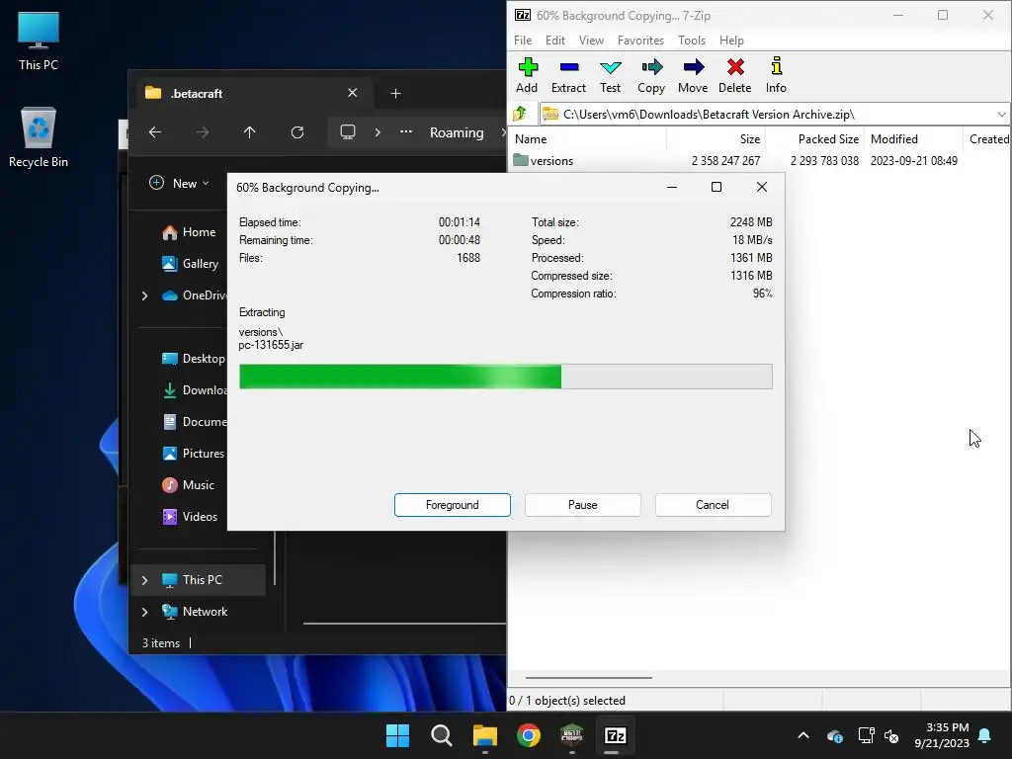Image resolution: width=1012 pixels, height=759 pixels.
Task: Select the Move tool in 7-Zip
Action: coord(693,75)
